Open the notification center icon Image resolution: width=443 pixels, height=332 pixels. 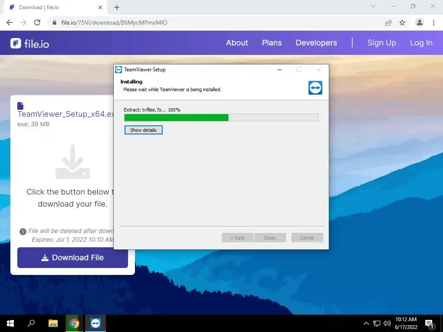click(x=430, y=324)
